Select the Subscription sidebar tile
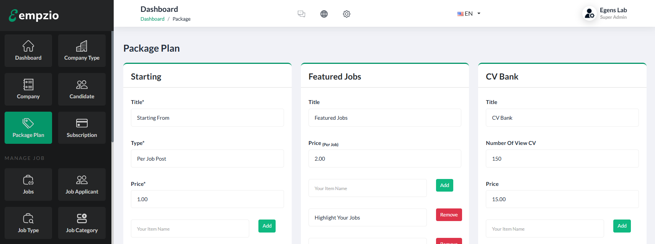Image resolution: width=655 pixels, height=244 pixels. coord(82,128)
